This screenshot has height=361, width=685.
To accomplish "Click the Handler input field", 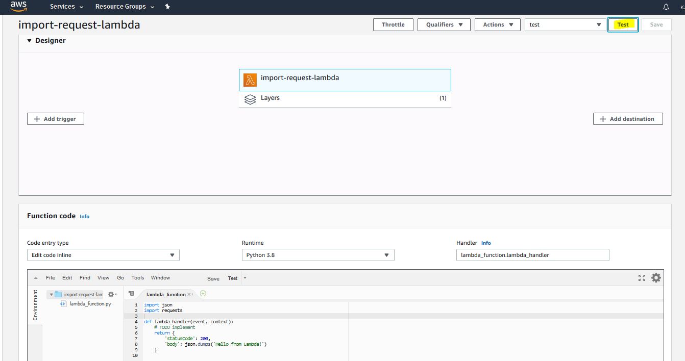I will point(532,255).
